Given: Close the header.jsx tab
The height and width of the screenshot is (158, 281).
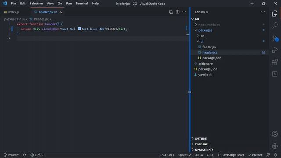Looking at the screenshot, I should 61,12.
